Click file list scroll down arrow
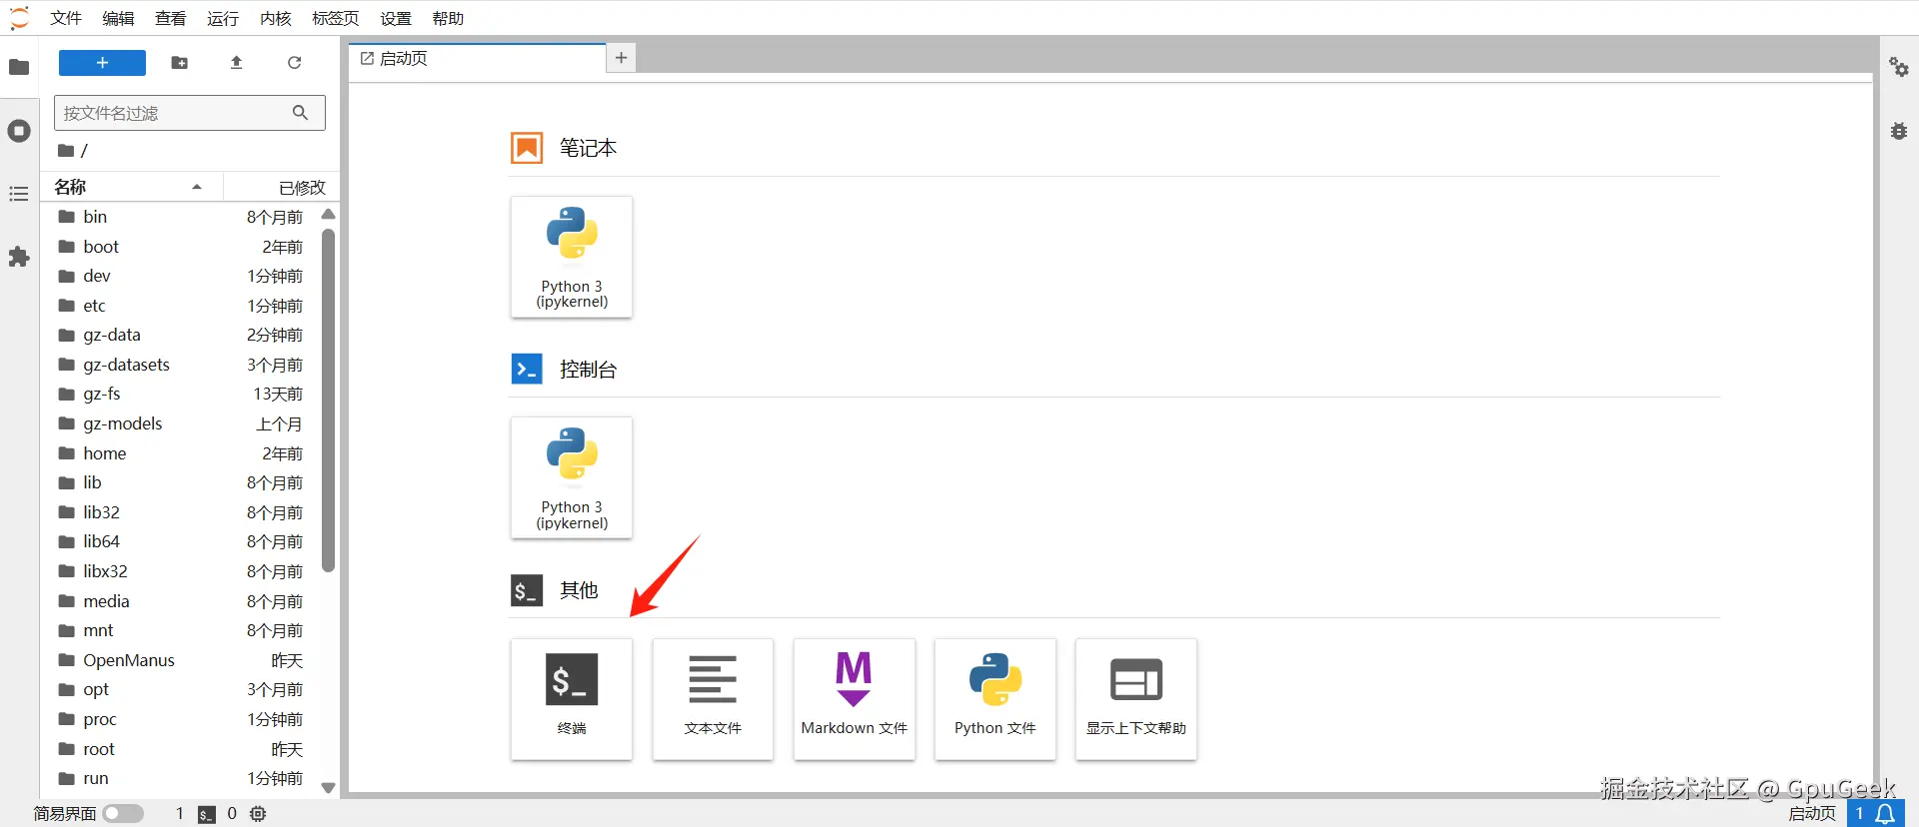This screenshot has width=1919, height=827. tap(328, 788)
